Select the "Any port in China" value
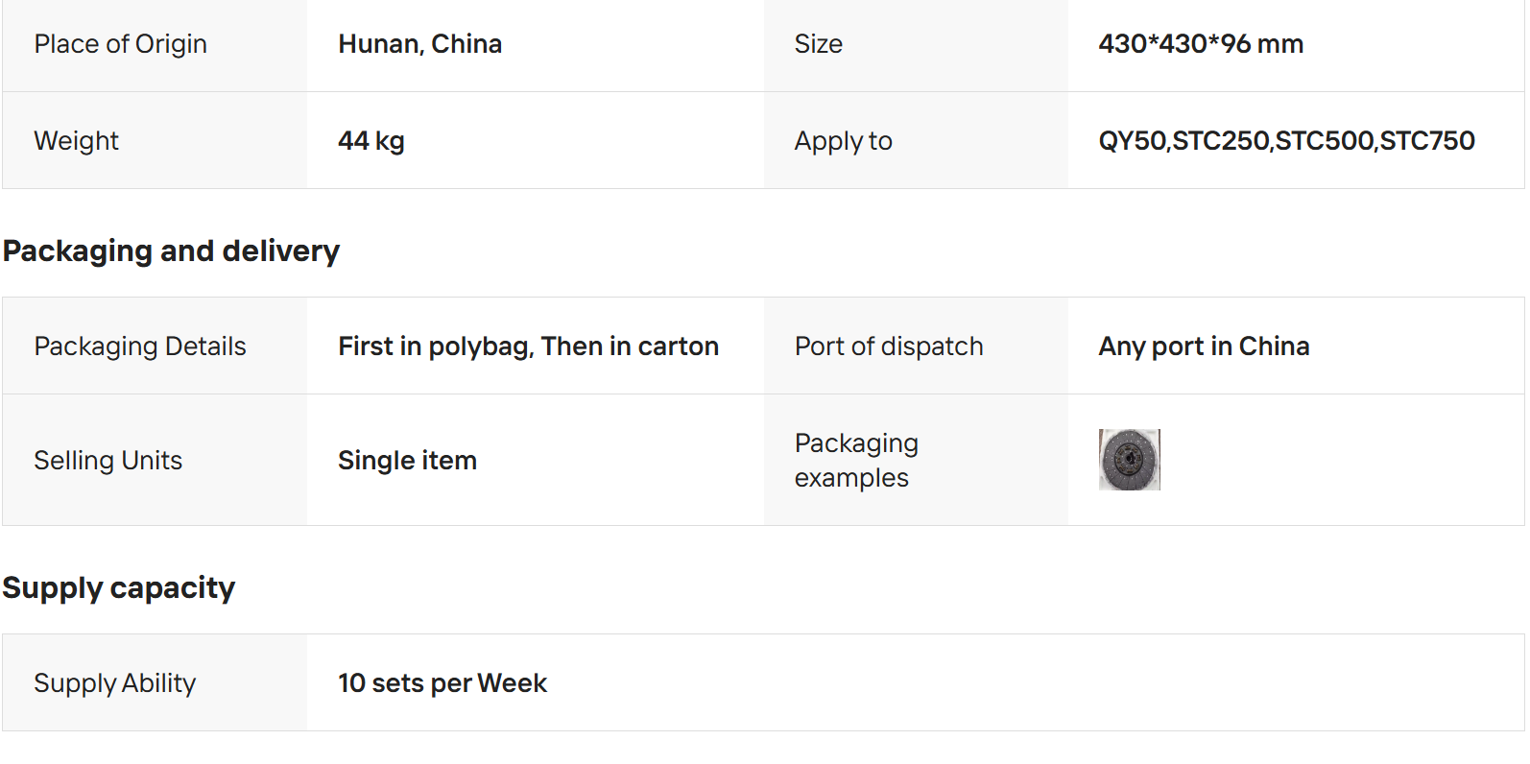This screenshot has width=1530, height=764. pos(1204,346)
